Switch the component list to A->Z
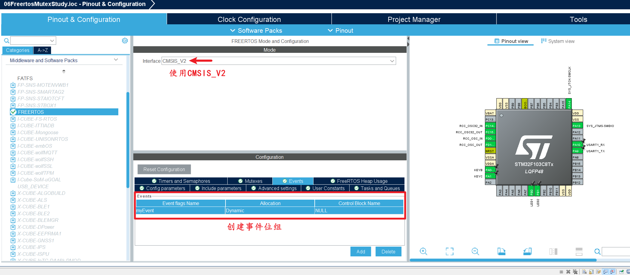This screenshot has width=630, height=275. pos(42,50)
